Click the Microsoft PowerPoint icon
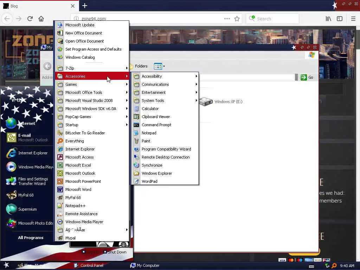Image resolution: width=360 pixels, height=270 pixels. pos(60,181)
